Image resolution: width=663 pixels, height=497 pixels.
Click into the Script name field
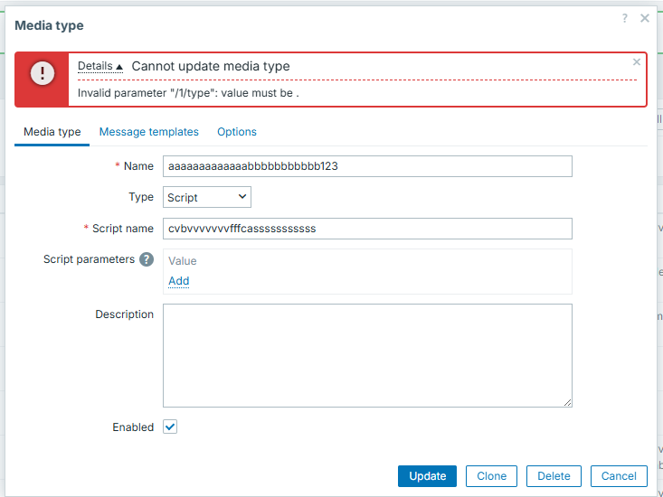point(367,229)
